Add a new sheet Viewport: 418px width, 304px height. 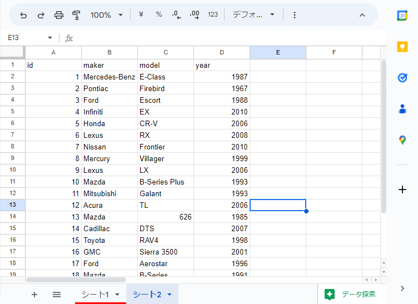coord(34,295)
